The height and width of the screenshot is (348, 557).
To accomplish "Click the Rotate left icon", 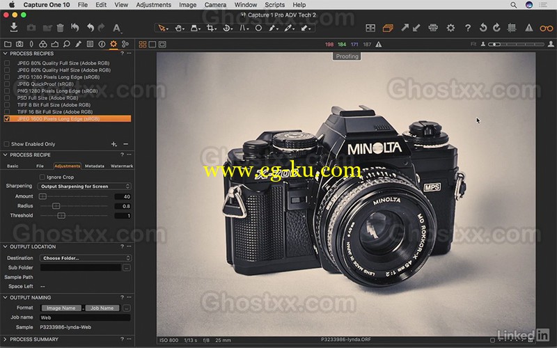I will 483,28.
